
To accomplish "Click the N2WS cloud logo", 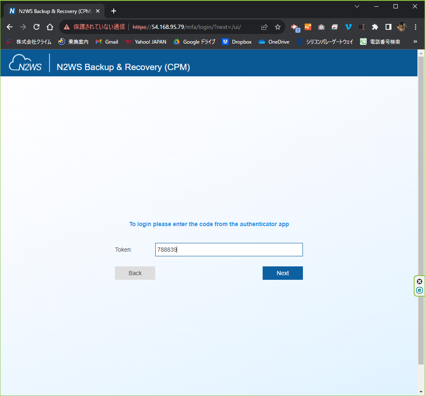I will tap(25, 63).
